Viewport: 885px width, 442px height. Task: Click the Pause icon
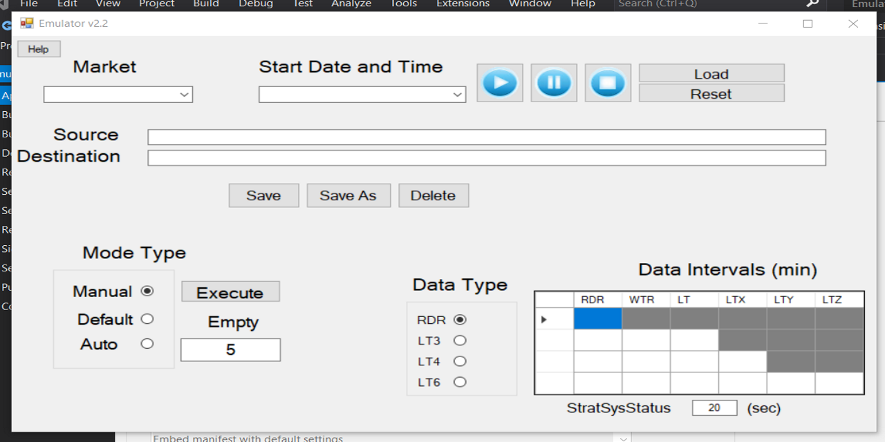coord(553,82)
